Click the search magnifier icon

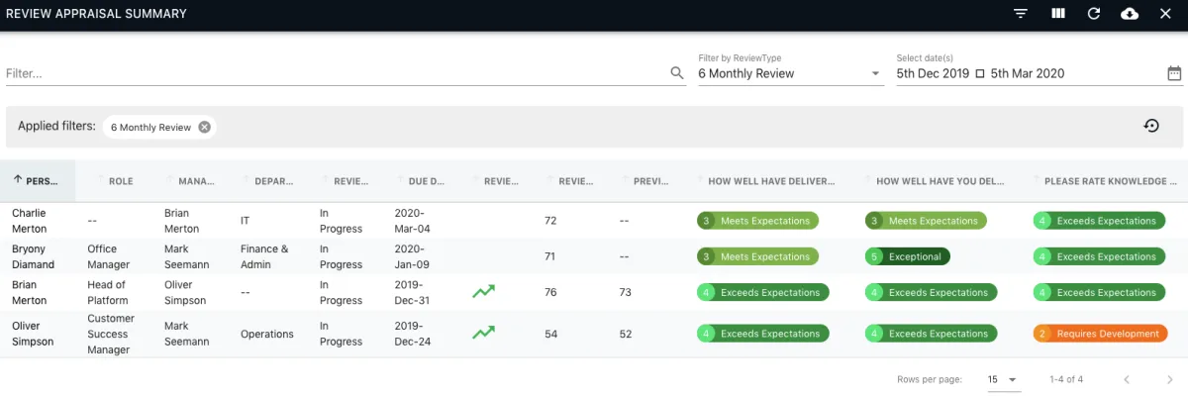tap(677, 73)
